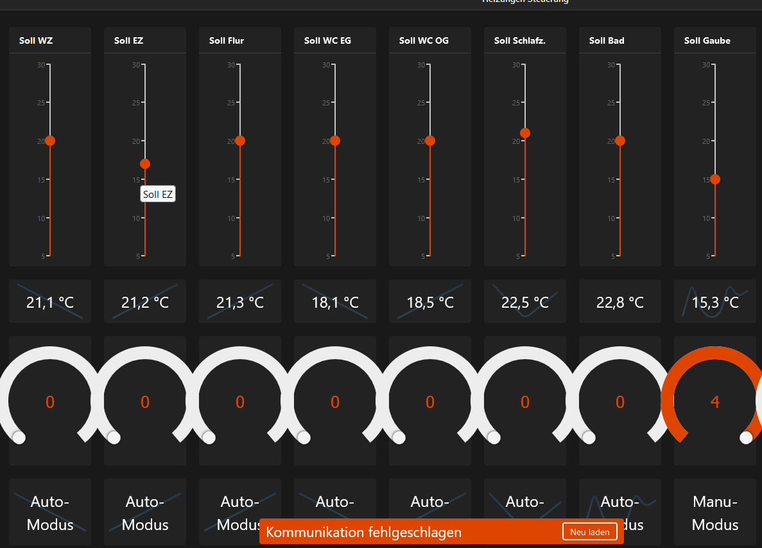
Task: Click the Soll Schlafz. card title
Action: (x=519, y=40)
